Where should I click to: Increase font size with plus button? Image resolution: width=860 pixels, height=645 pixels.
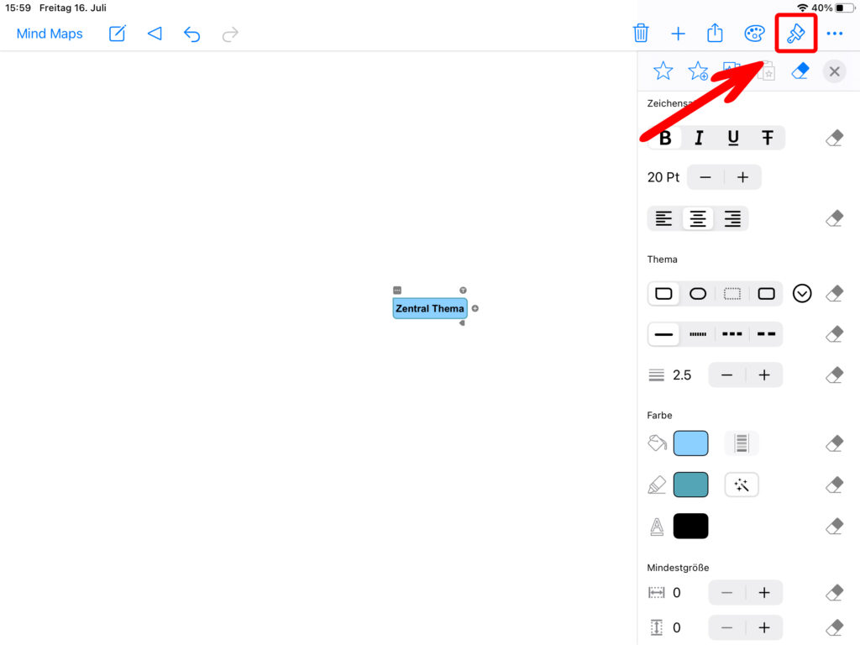coord(742,177)
